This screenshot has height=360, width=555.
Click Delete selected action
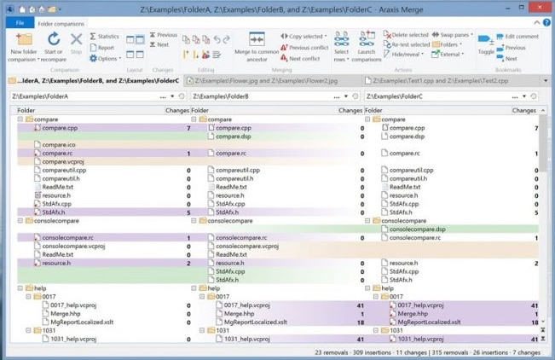[406, 35]
